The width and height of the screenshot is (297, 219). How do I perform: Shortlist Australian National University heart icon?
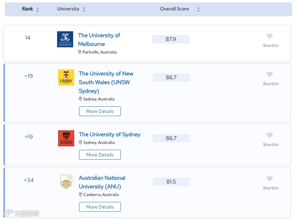(x=269, y=179)
